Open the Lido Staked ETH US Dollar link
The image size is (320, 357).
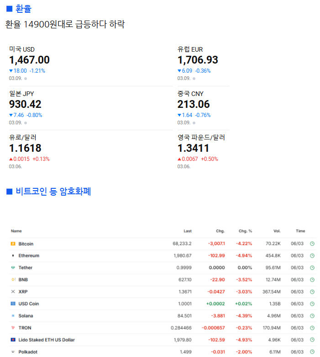pos(47,340)
